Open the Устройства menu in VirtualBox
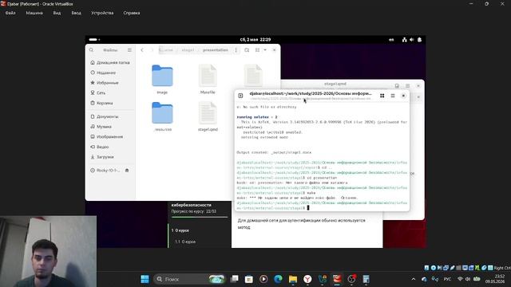Viewport: 511px width, 287px height. point(102,13)
